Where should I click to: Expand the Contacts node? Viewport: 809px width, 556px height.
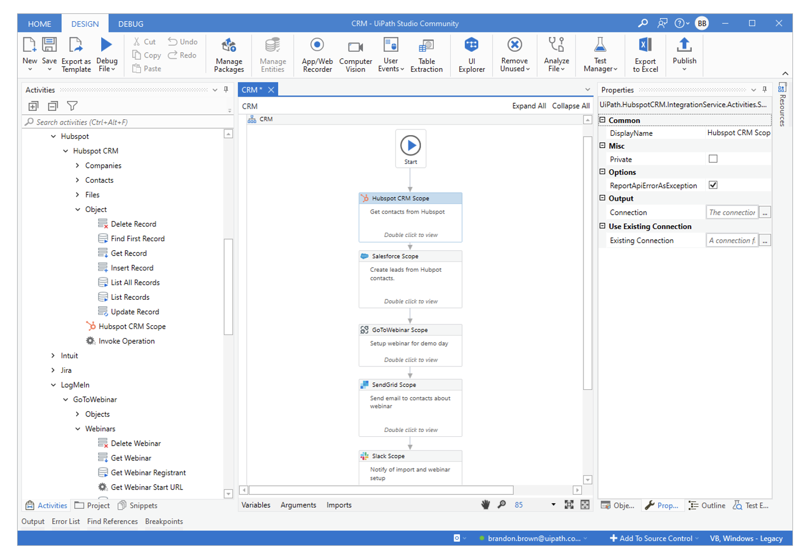point(78,180)
